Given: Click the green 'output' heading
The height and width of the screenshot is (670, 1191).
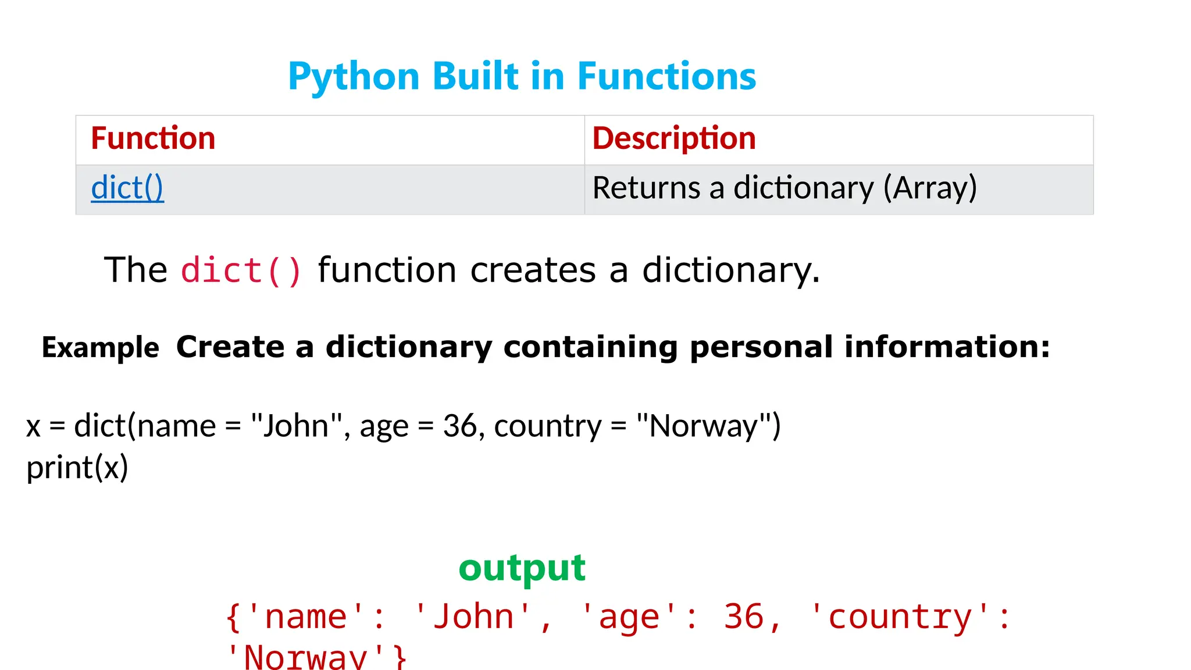Looking at the screenshot, I should 522,568.
